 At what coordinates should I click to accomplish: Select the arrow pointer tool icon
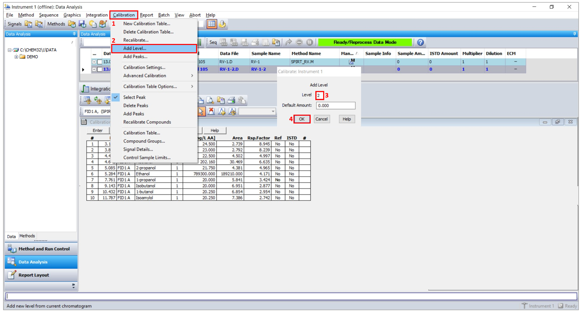(x=201, y=111)
